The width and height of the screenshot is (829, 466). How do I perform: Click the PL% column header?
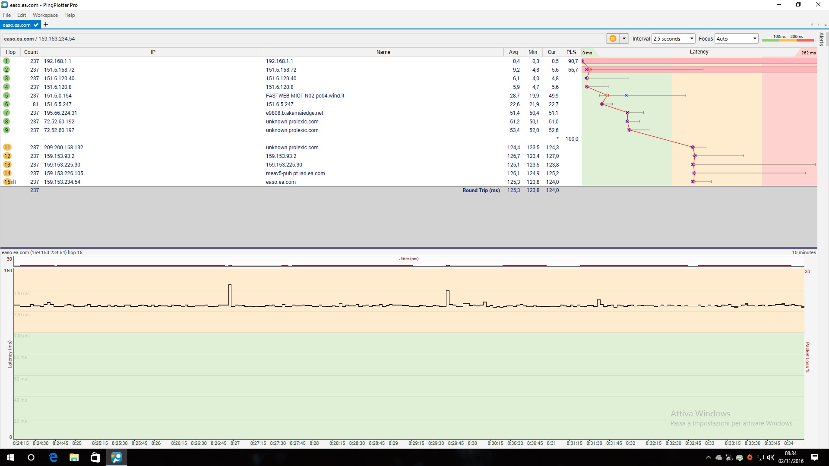coord(571,52)
